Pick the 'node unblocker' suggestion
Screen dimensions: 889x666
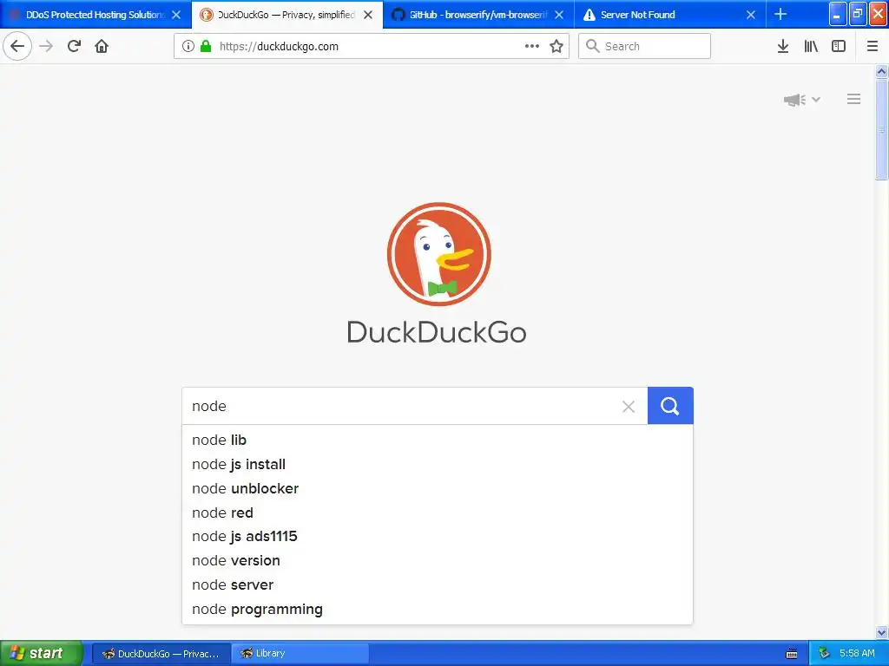click(x=438, y=488)
